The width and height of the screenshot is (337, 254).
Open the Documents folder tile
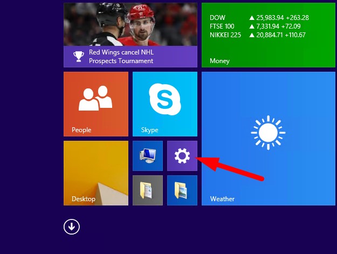click(x=148, y=190)
